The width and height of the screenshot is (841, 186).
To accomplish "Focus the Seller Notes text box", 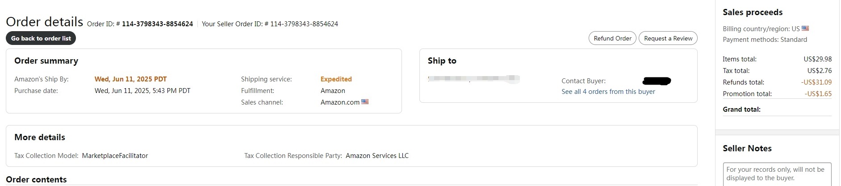I will click(x=777, y=174).
